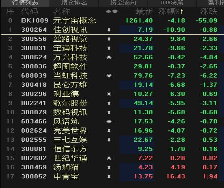This screenshot has width=224, height=188.
Task: Click the 涨幅% sort arrow header
Action: tap(171, 11)
